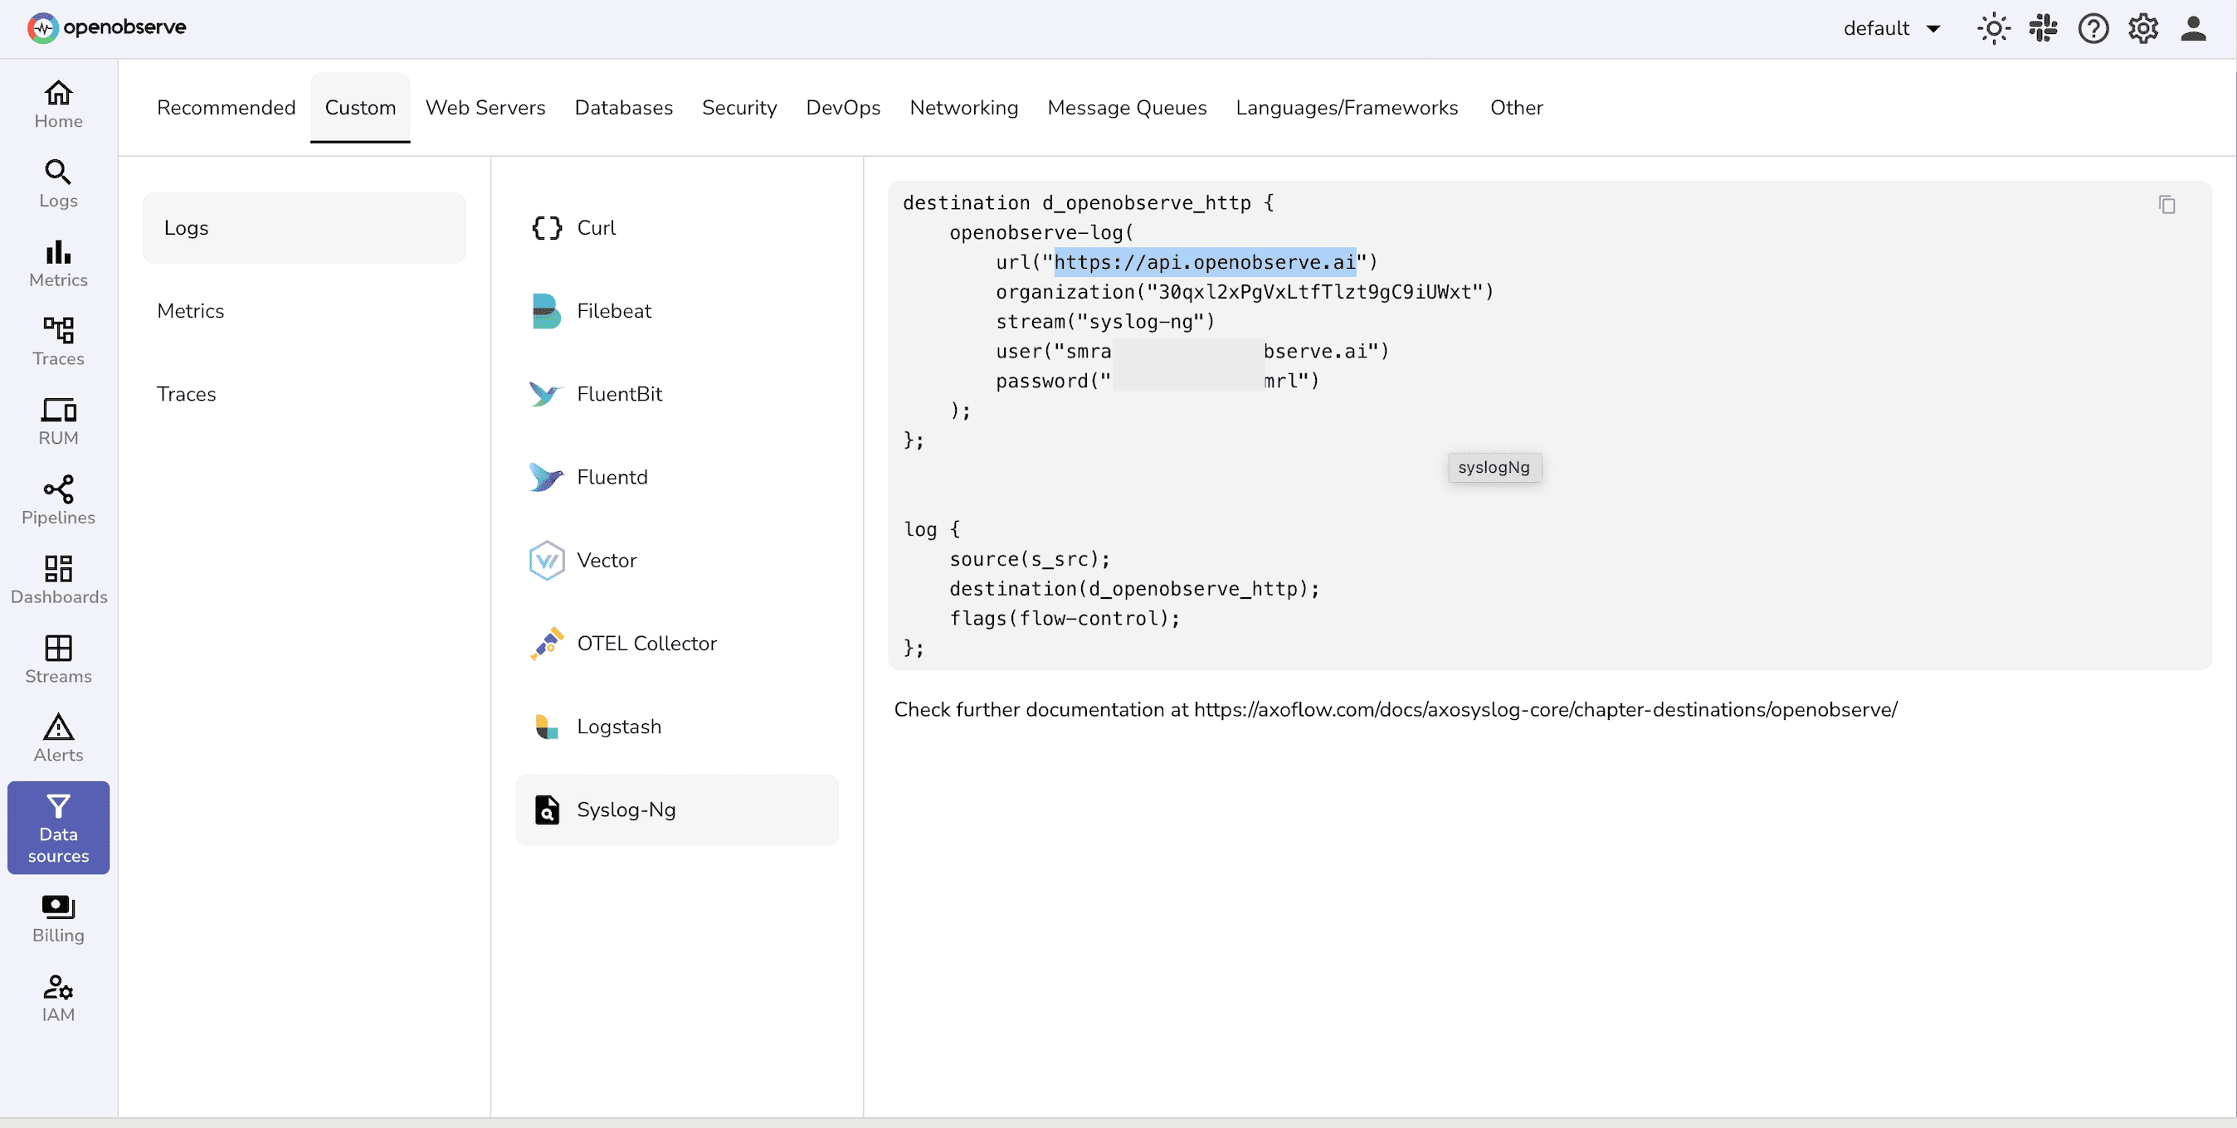The width and height of the screenshot is (2237, 1128).
Task: Click the highlighted api.openobserve.ai URL text
Action: click(1205, 262)
